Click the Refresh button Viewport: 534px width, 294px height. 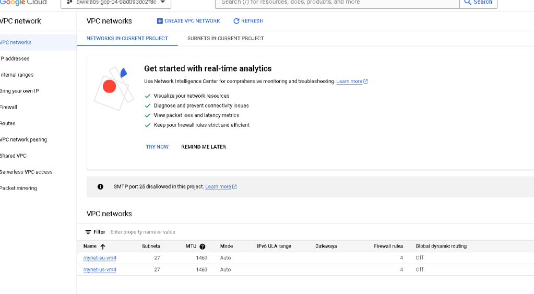pyautogui.click(x=248, y=21)
